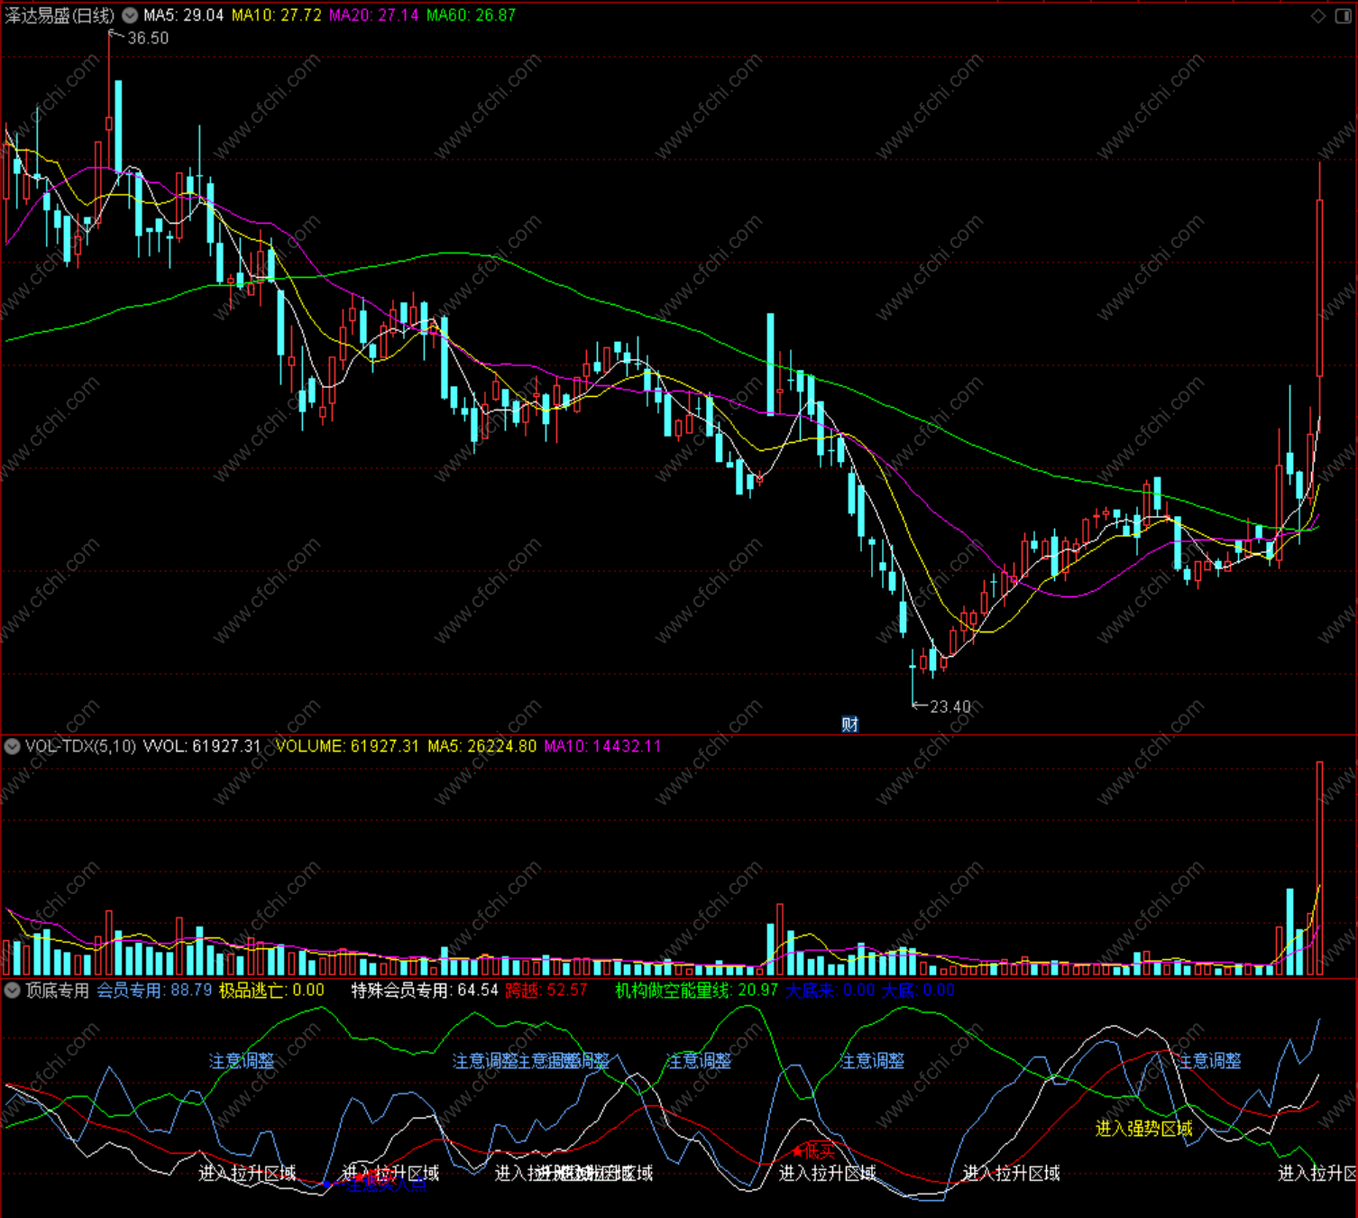Click the 会员专用: 88.79 value
Screen dimensions: 1358x1218
[154, 990]
